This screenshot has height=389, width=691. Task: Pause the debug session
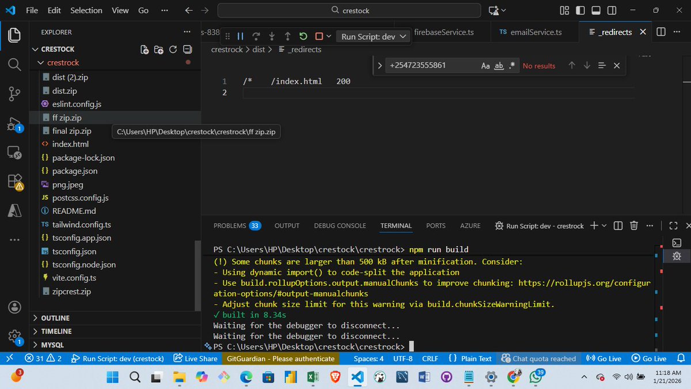pyautogui.click(x=241, y=36)
